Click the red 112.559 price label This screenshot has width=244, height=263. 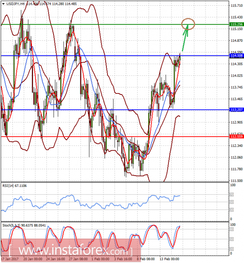click(x=237, y=137)
